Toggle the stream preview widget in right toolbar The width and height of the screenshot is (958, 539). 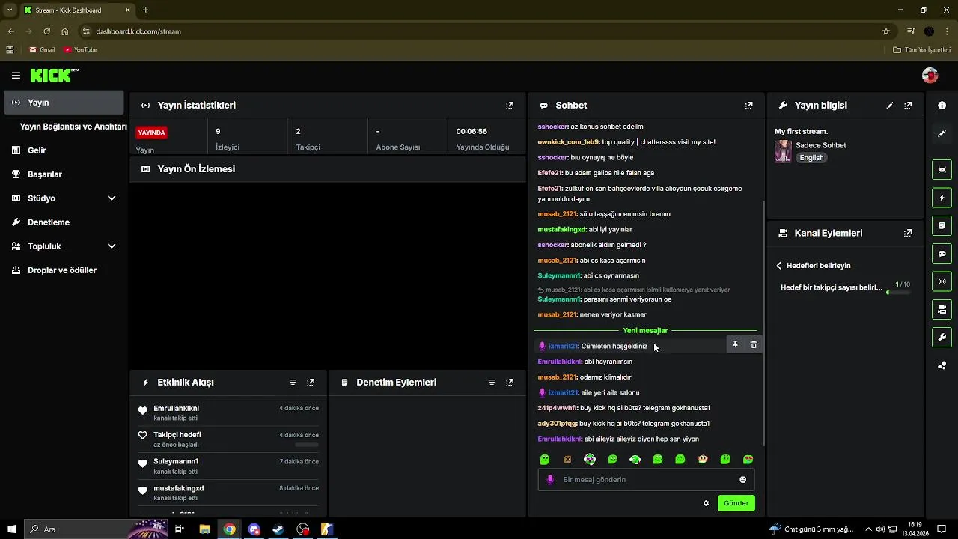point(942,169)
